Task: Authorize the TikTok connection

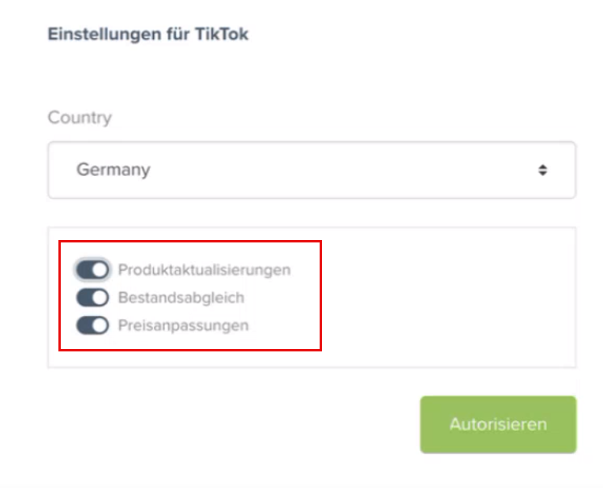Action: point(498,424)
